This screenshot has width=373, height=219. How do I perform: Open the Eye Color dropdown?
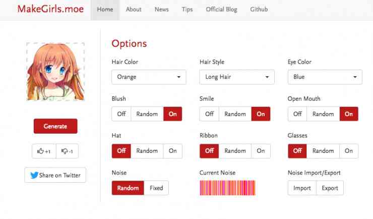(325, 77)
